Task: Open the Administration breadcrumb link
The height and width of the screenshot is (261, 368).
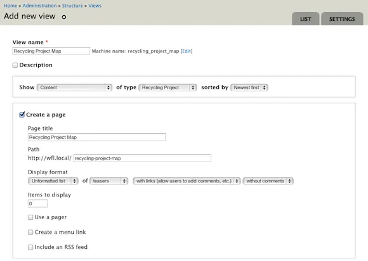Action: (x=40, y=6)
